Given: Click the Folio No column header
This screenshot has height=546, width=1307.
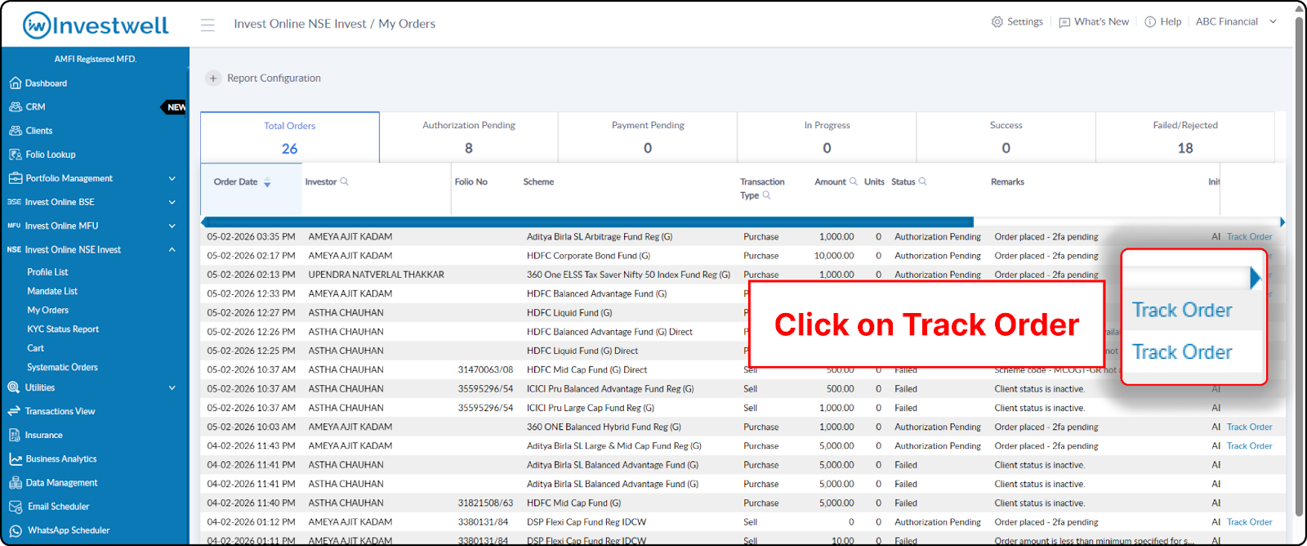Looking at the screenshot, I should coord(471,182).
